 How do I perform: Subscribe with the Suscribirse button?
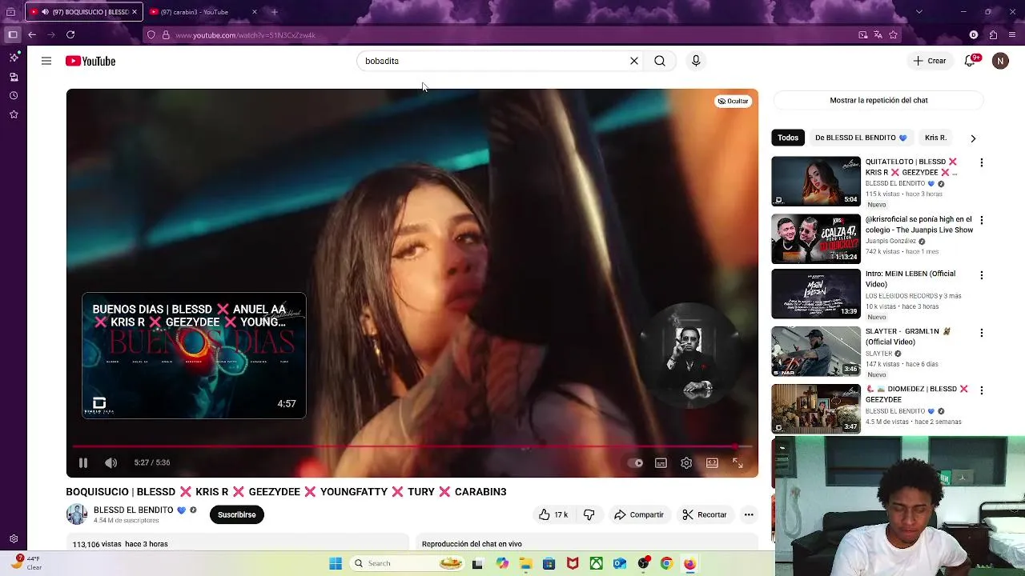[237, 514]
